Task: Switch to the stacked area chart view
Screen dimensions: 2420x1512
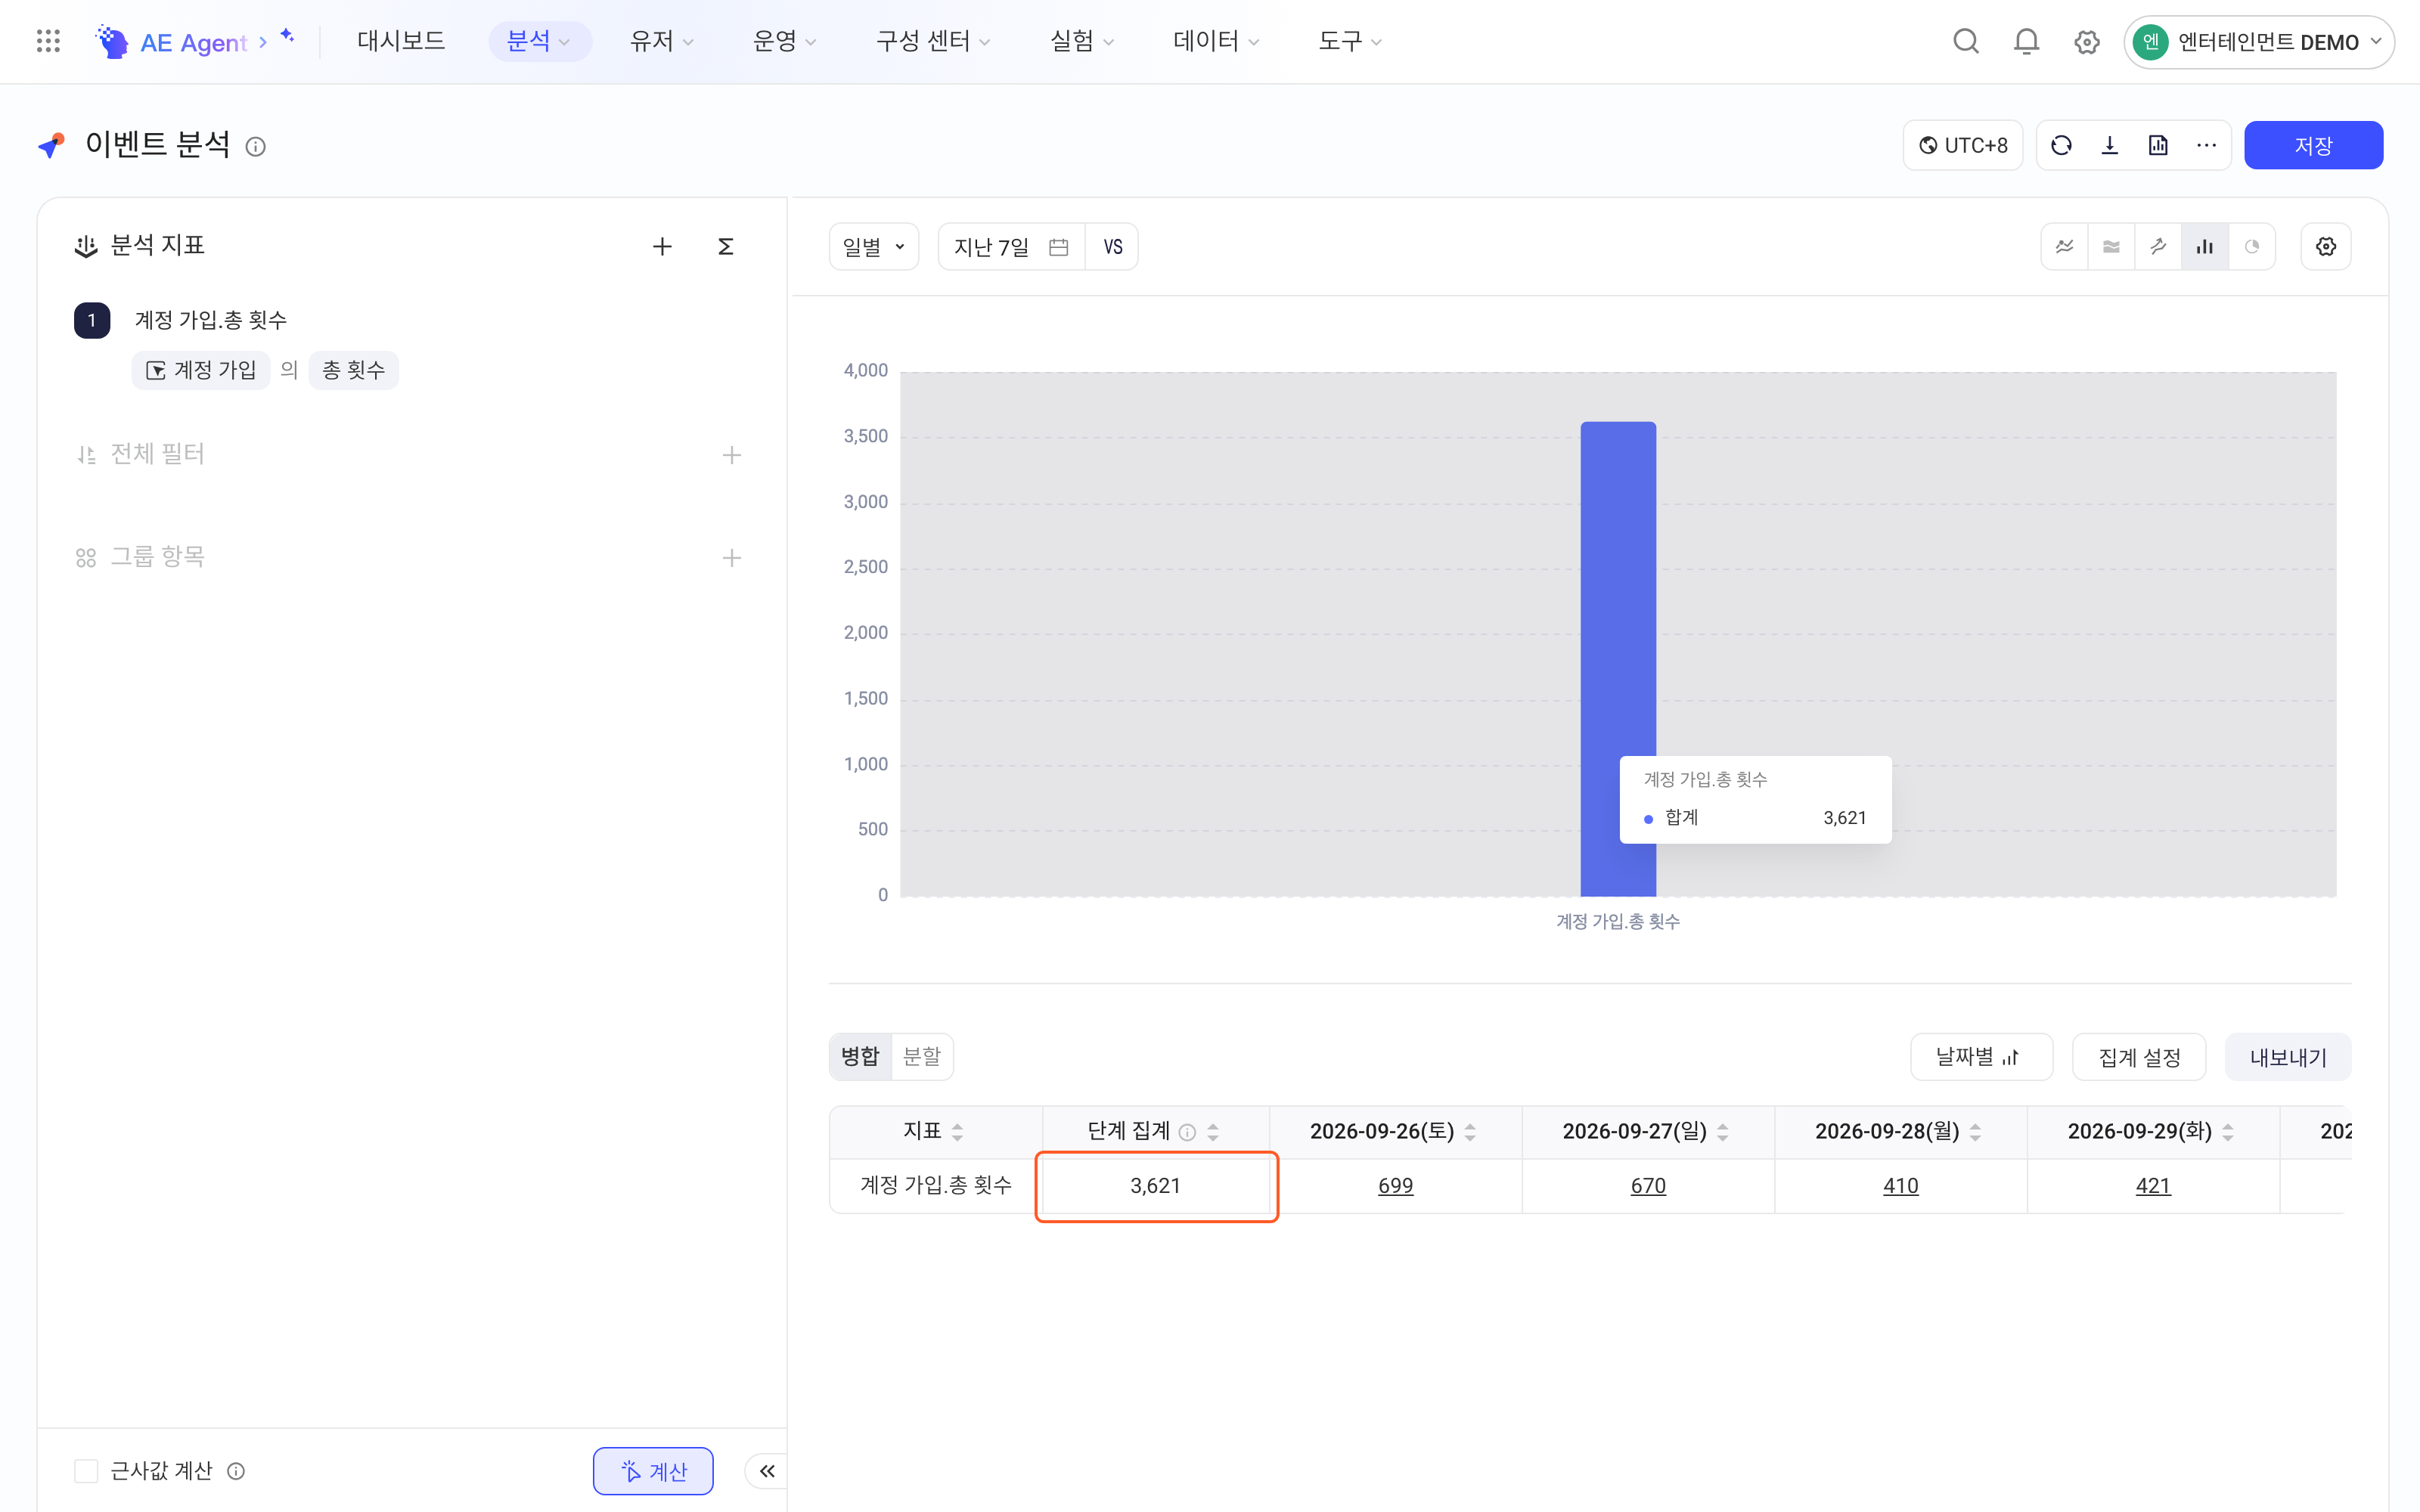Action: [2111, 246]
